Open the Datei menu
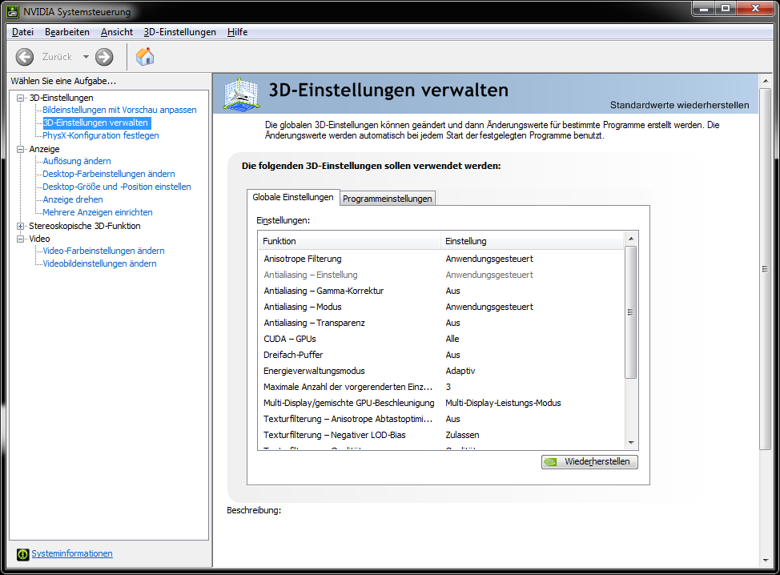780x575 pixels. click(23, 32)
